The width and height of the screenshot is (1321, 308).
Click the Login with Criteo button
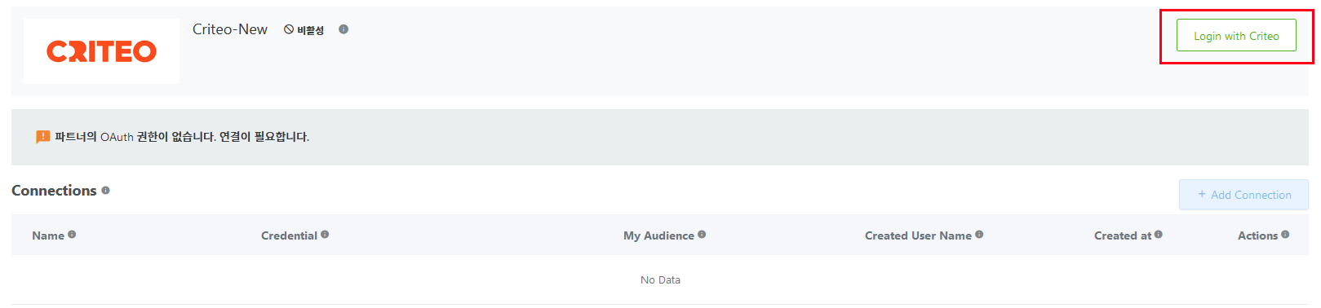pyautogui.click(x=1235, y=36)
